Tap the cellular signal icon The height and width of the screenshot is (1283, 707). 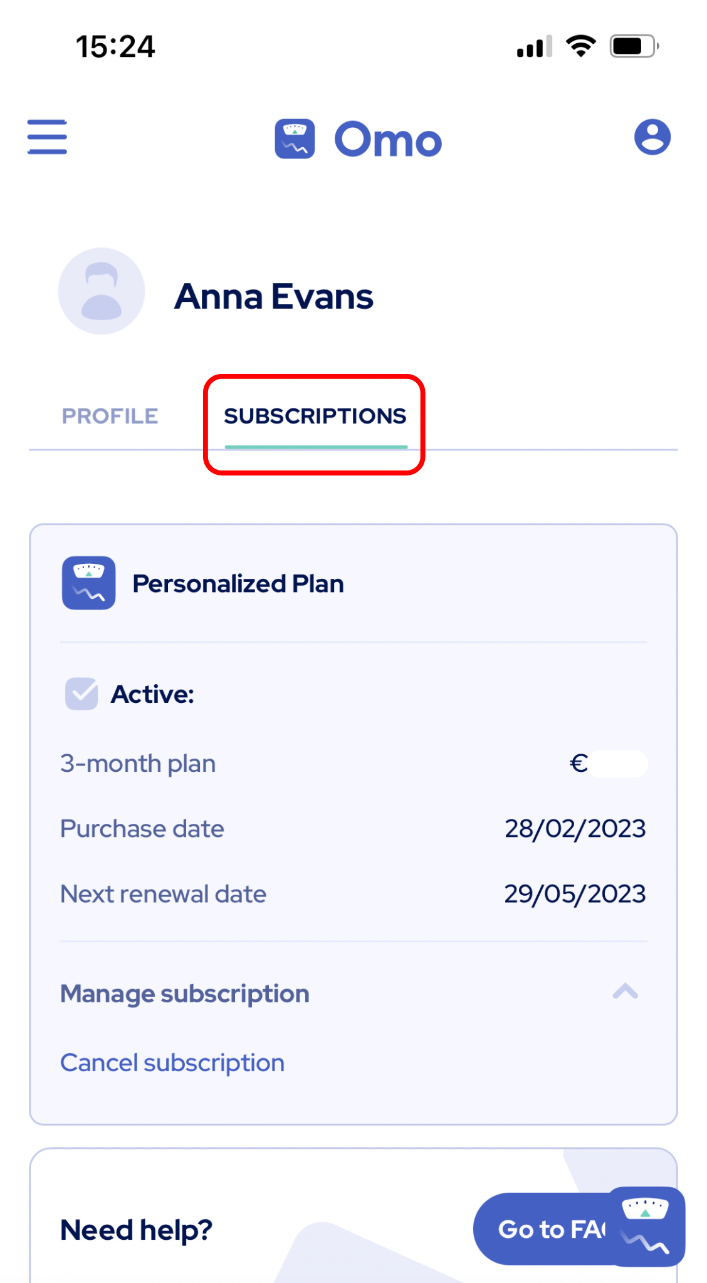tap(534, 46)
